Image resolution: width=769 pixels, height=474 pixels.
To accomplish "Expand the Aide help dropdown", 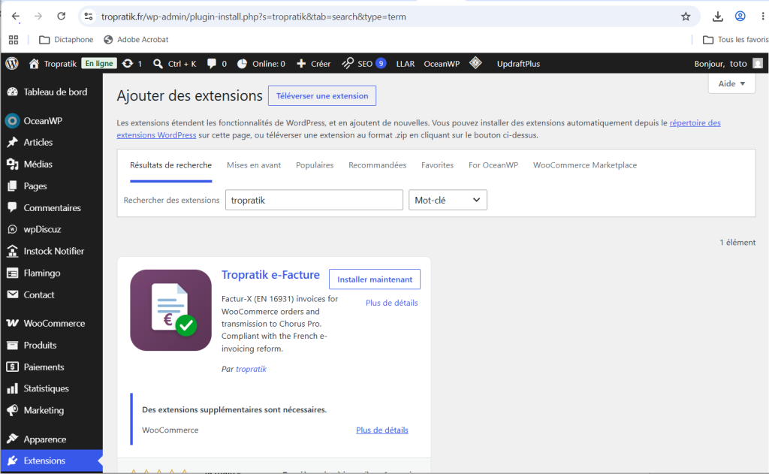I will (x=731, y=83).
